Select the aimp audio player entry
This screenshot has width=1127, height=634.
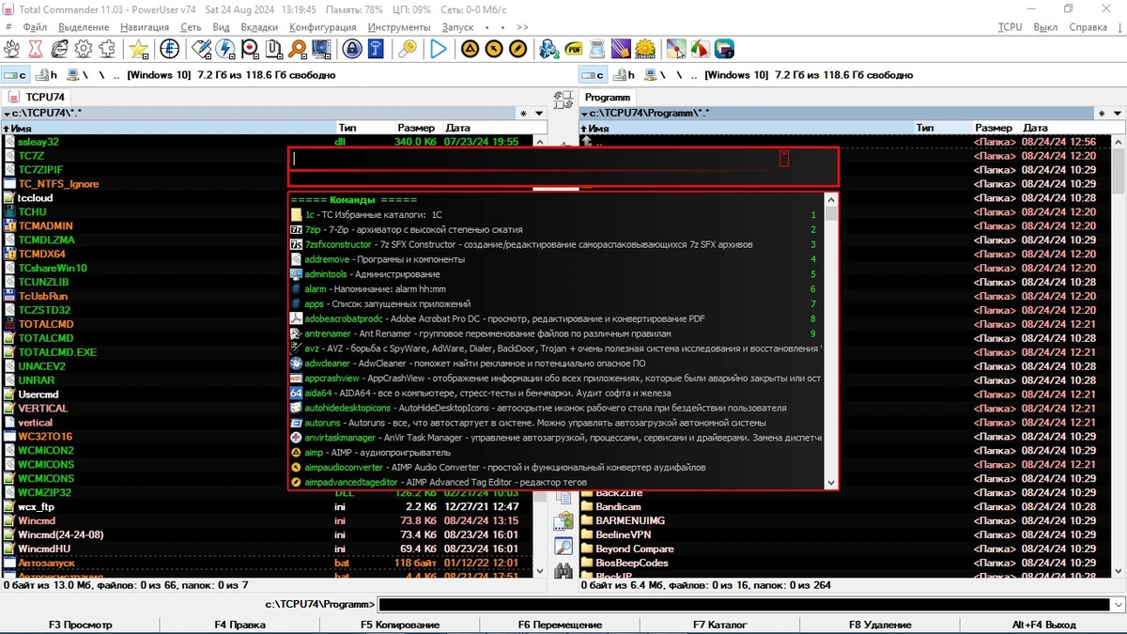(x=554, y=453)
